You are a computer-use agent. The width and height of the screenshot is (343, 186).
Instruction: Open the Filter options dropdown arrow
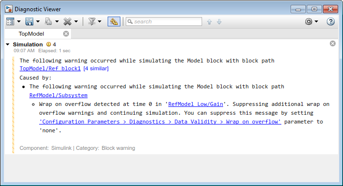pos(100,21)
